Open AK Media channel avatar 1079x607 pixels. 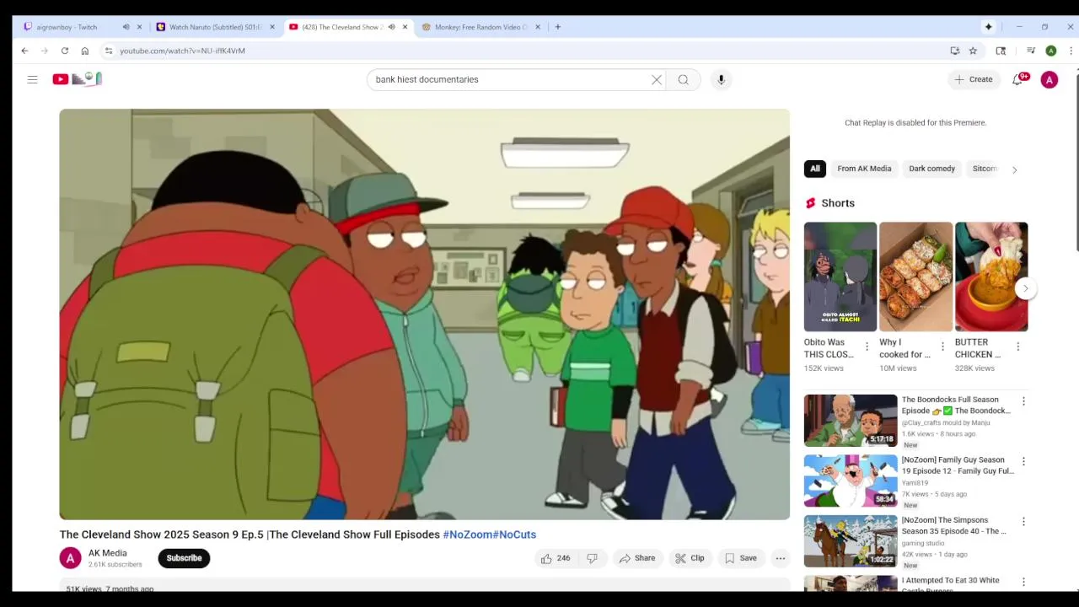tap(71, 558)
